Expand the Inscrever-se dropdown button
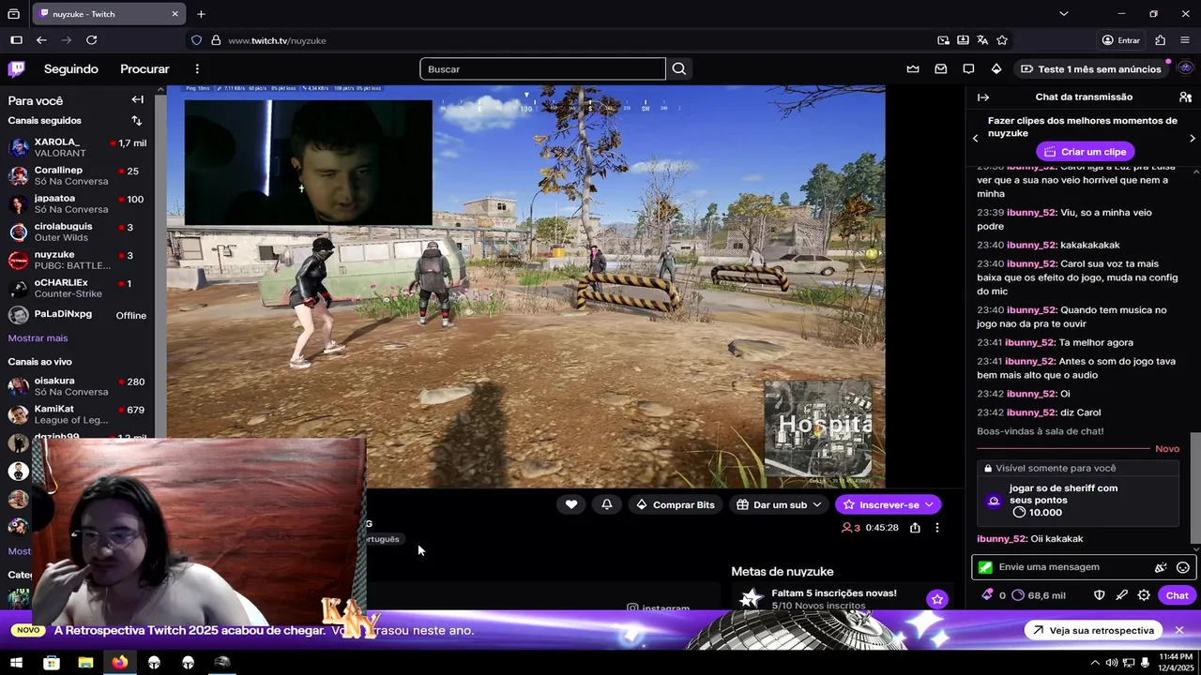This screenshot has width=1201, height=675. pyautogui.click(x=929, y=504)
